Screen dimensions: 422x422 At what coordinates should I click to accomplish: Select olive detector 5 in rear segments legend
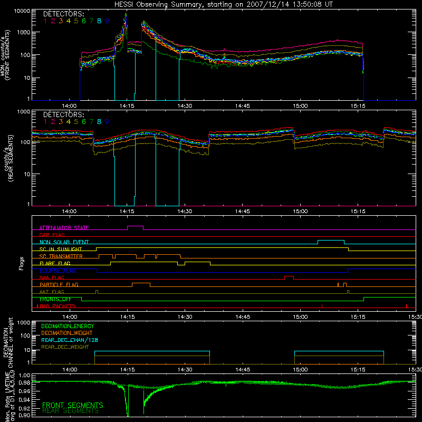pos(76,122)
